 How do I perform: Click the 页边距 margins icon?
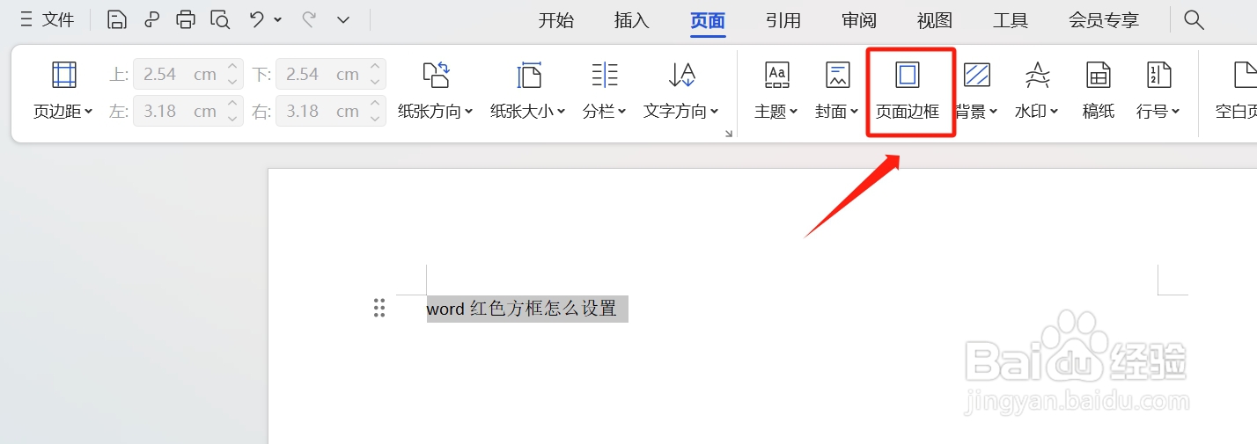click(64, 76)
